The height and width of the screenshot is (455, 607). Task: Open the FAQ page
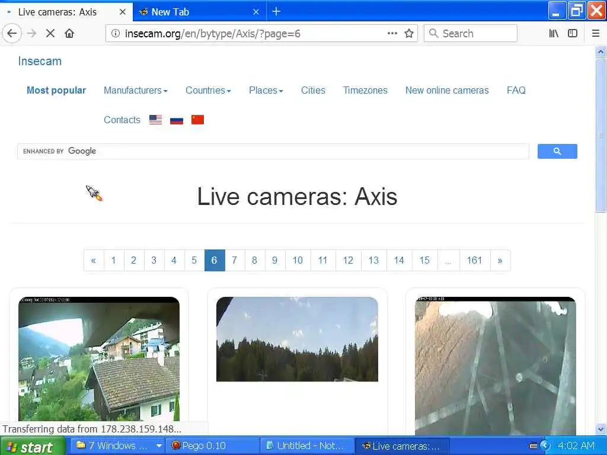pyautogui.click(x=516, y=90)
